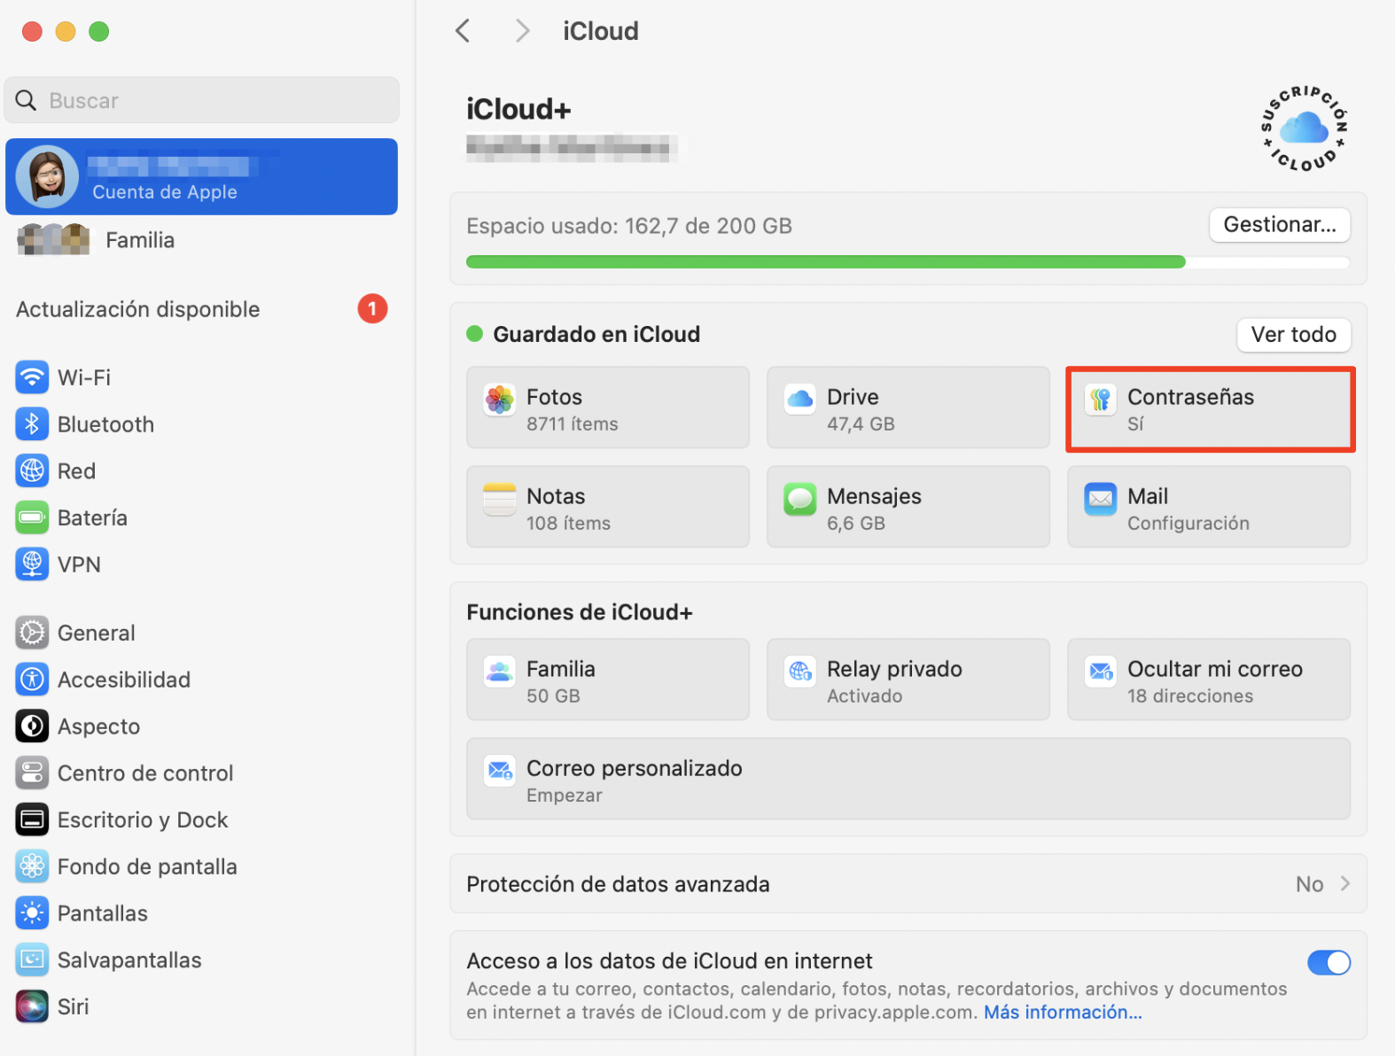Click the "Funciones de iCloud+" heading
This screenshot has width=1395, height=1056.
580,612
